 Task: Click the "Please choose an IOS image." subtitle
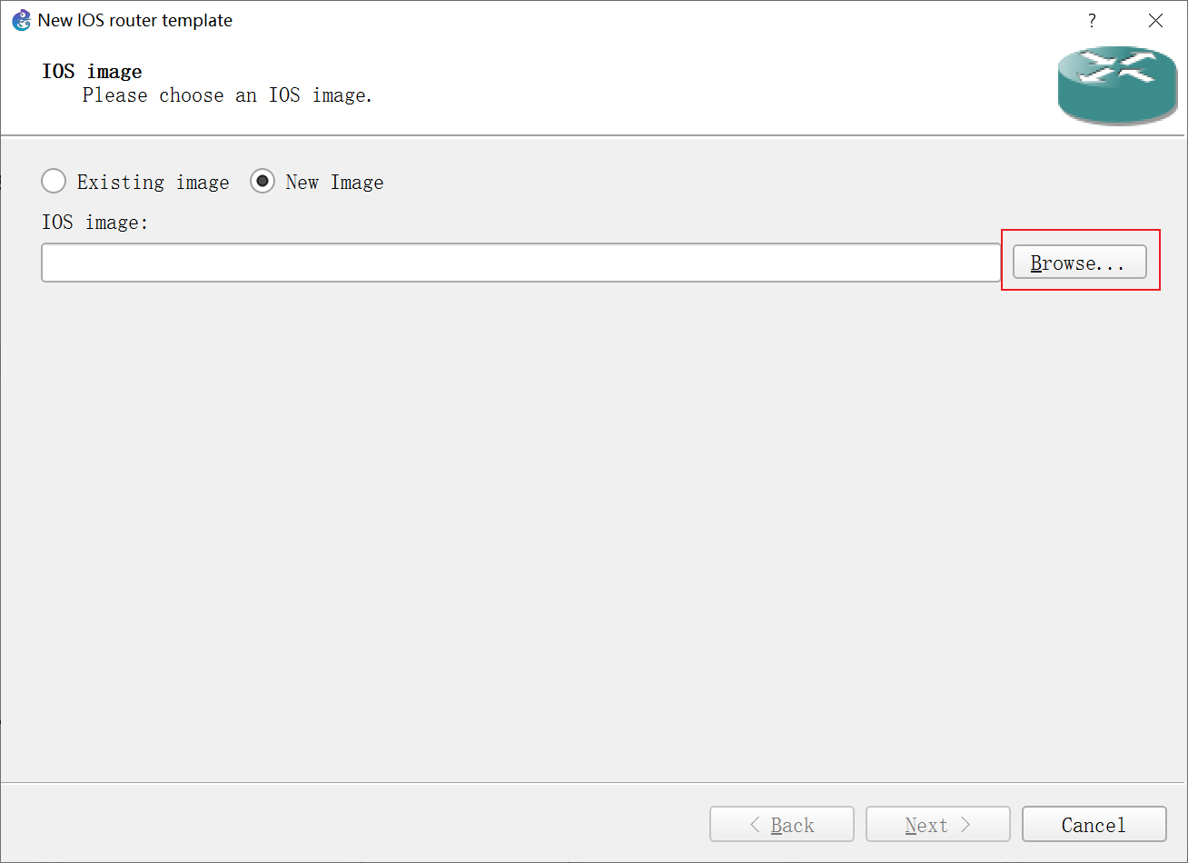point(227,95)
